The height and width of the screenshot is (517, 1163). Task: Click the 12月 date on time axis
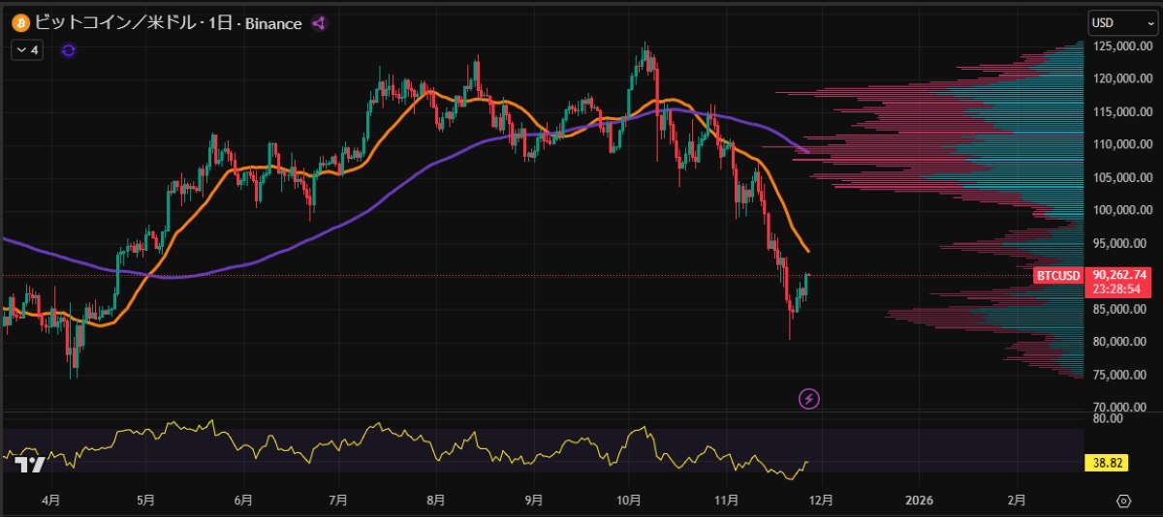tap(822, 501)
